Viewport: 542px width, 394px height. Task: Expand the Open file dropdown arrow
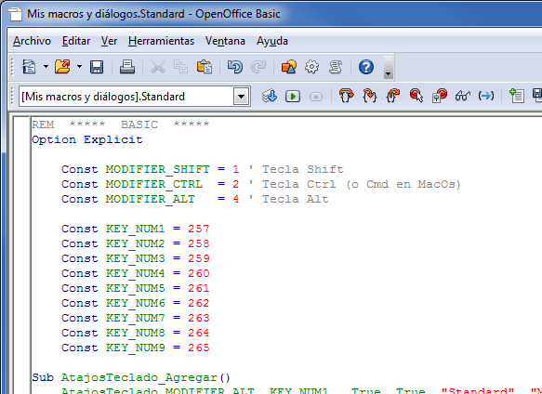point(80,67)
